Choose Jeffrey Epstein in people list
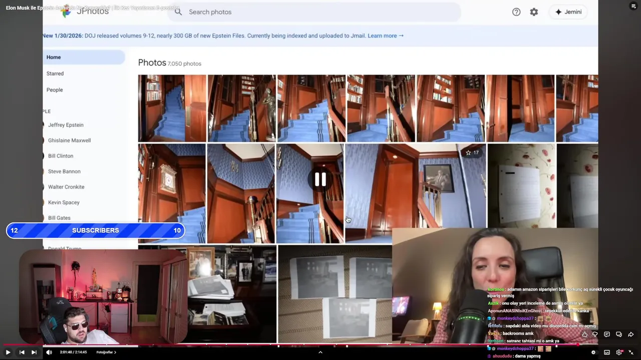 (66, 125)
